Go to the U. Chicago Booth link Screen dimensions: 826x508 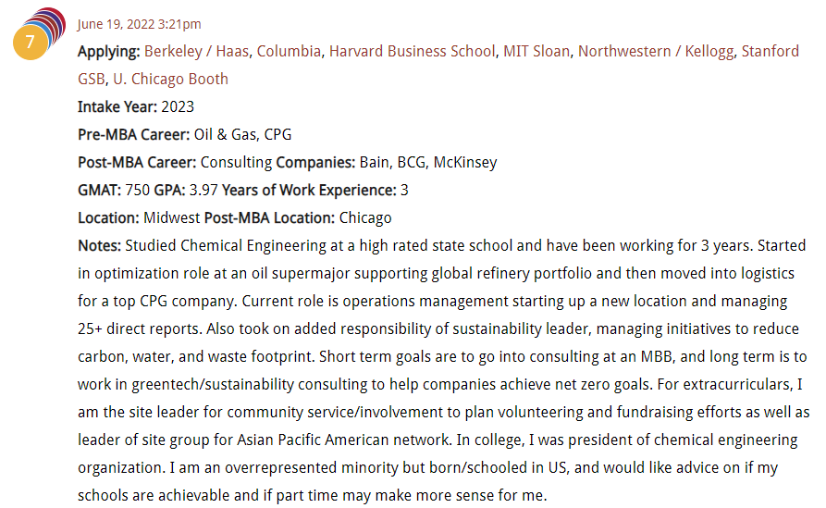171,79
